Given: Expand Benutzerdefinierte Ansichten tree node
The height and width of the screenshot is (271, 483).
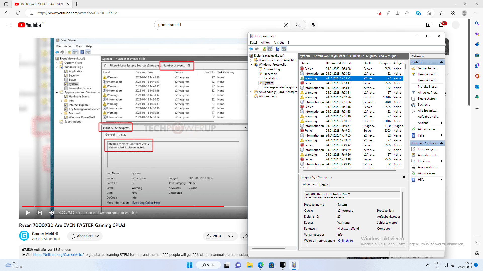Looking at the screenshot, I should pos(251,60).
